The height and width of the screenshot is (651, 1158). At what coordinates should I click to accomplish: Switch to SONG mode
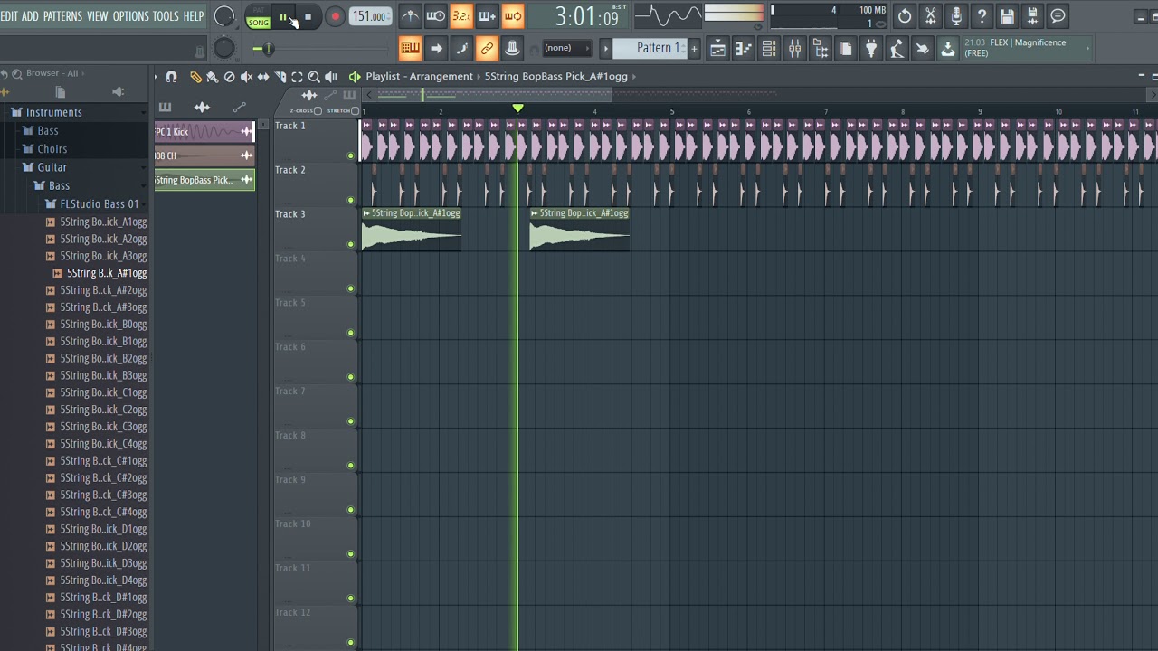click(x=259, y=22)
